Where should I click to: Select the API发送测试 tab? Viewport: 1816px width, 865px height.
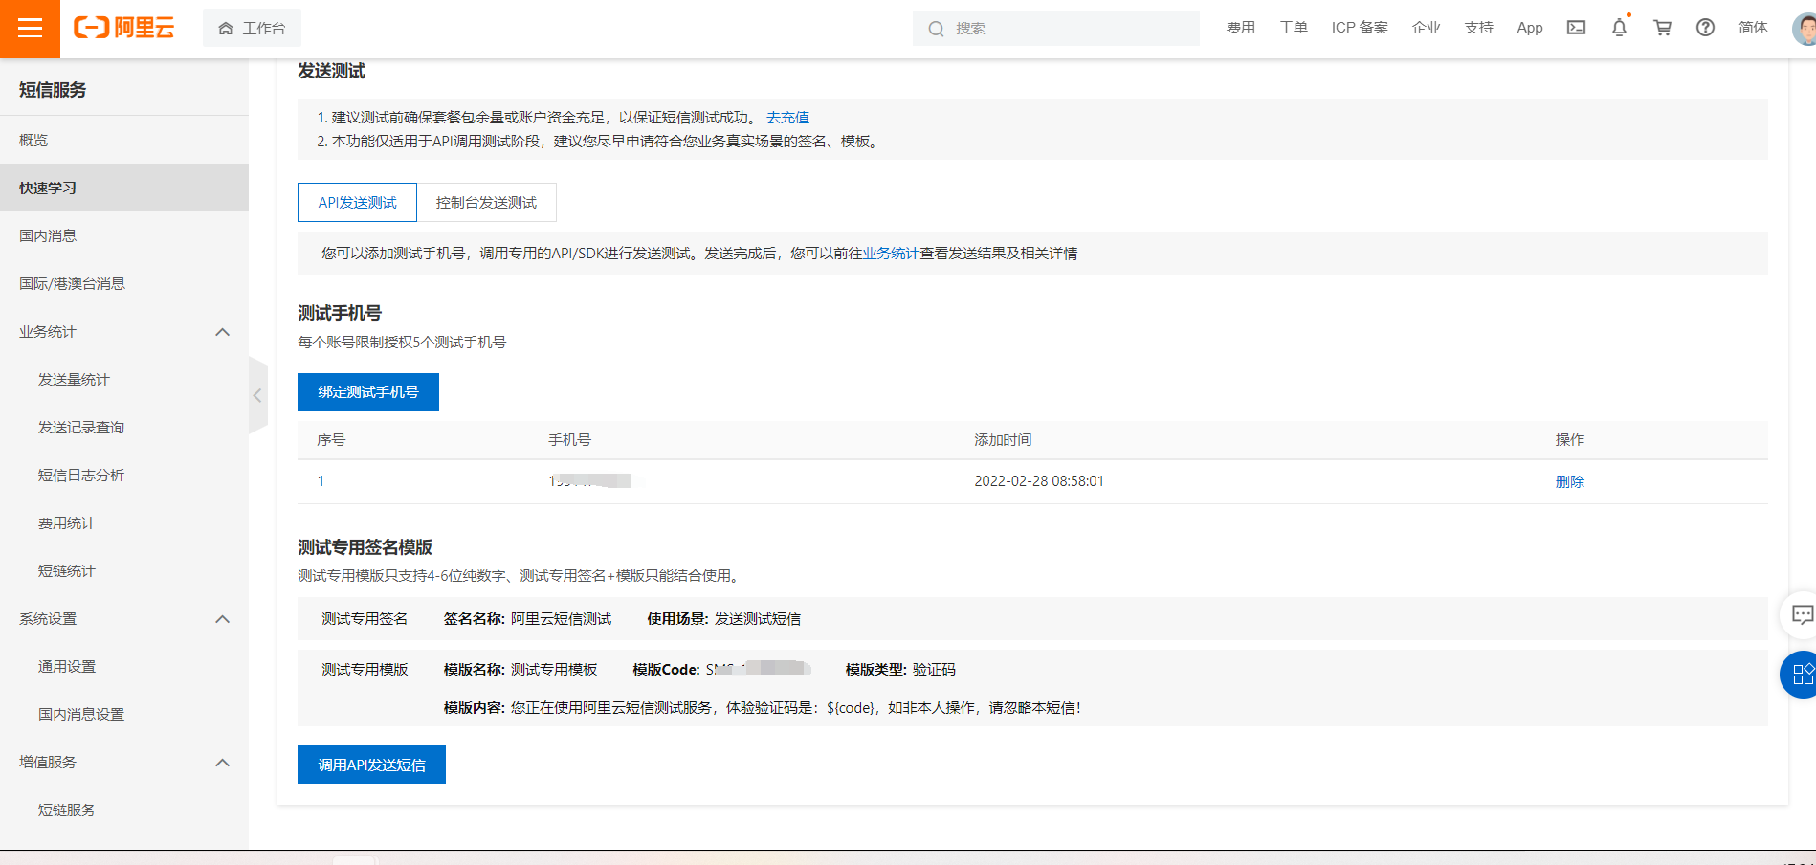coord(357,202)
